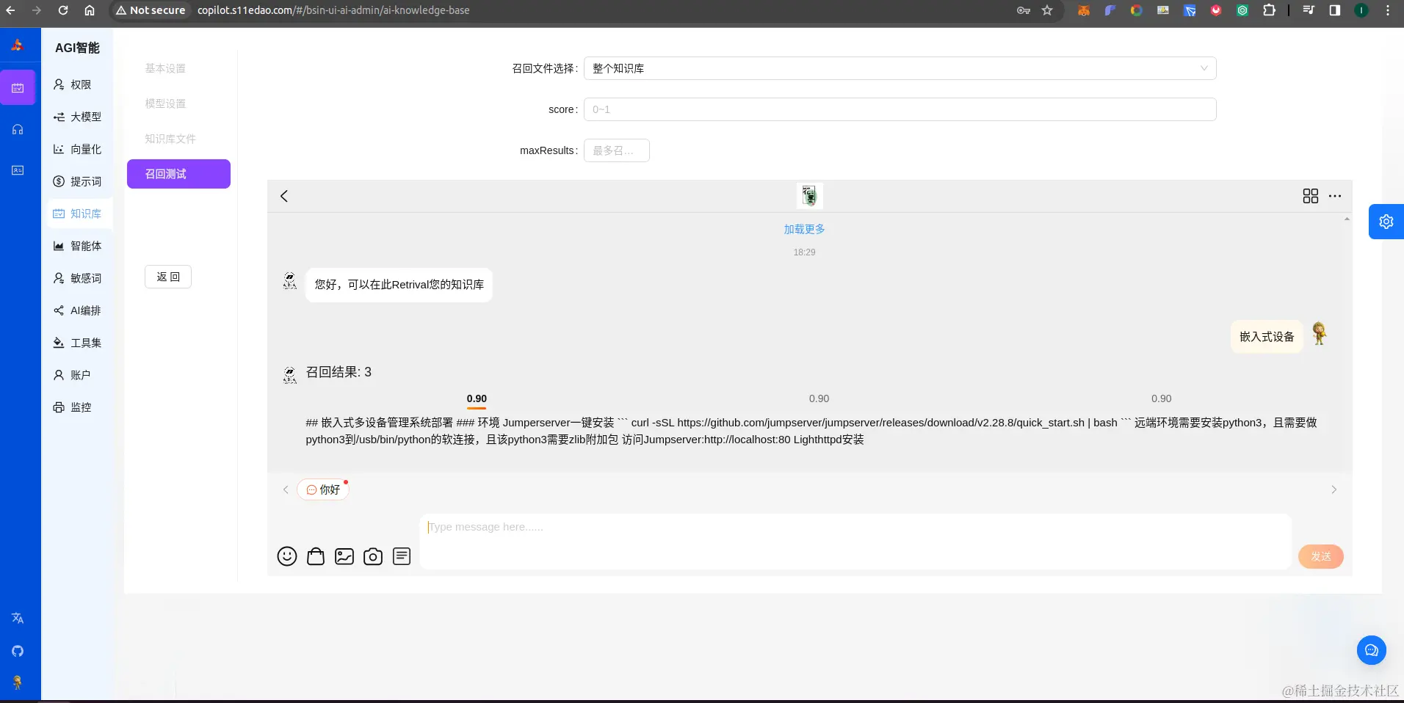This screenshot has height=703, width=1404.
Task: Select the first 0.90 recall score tab
Action: (476, 398)
